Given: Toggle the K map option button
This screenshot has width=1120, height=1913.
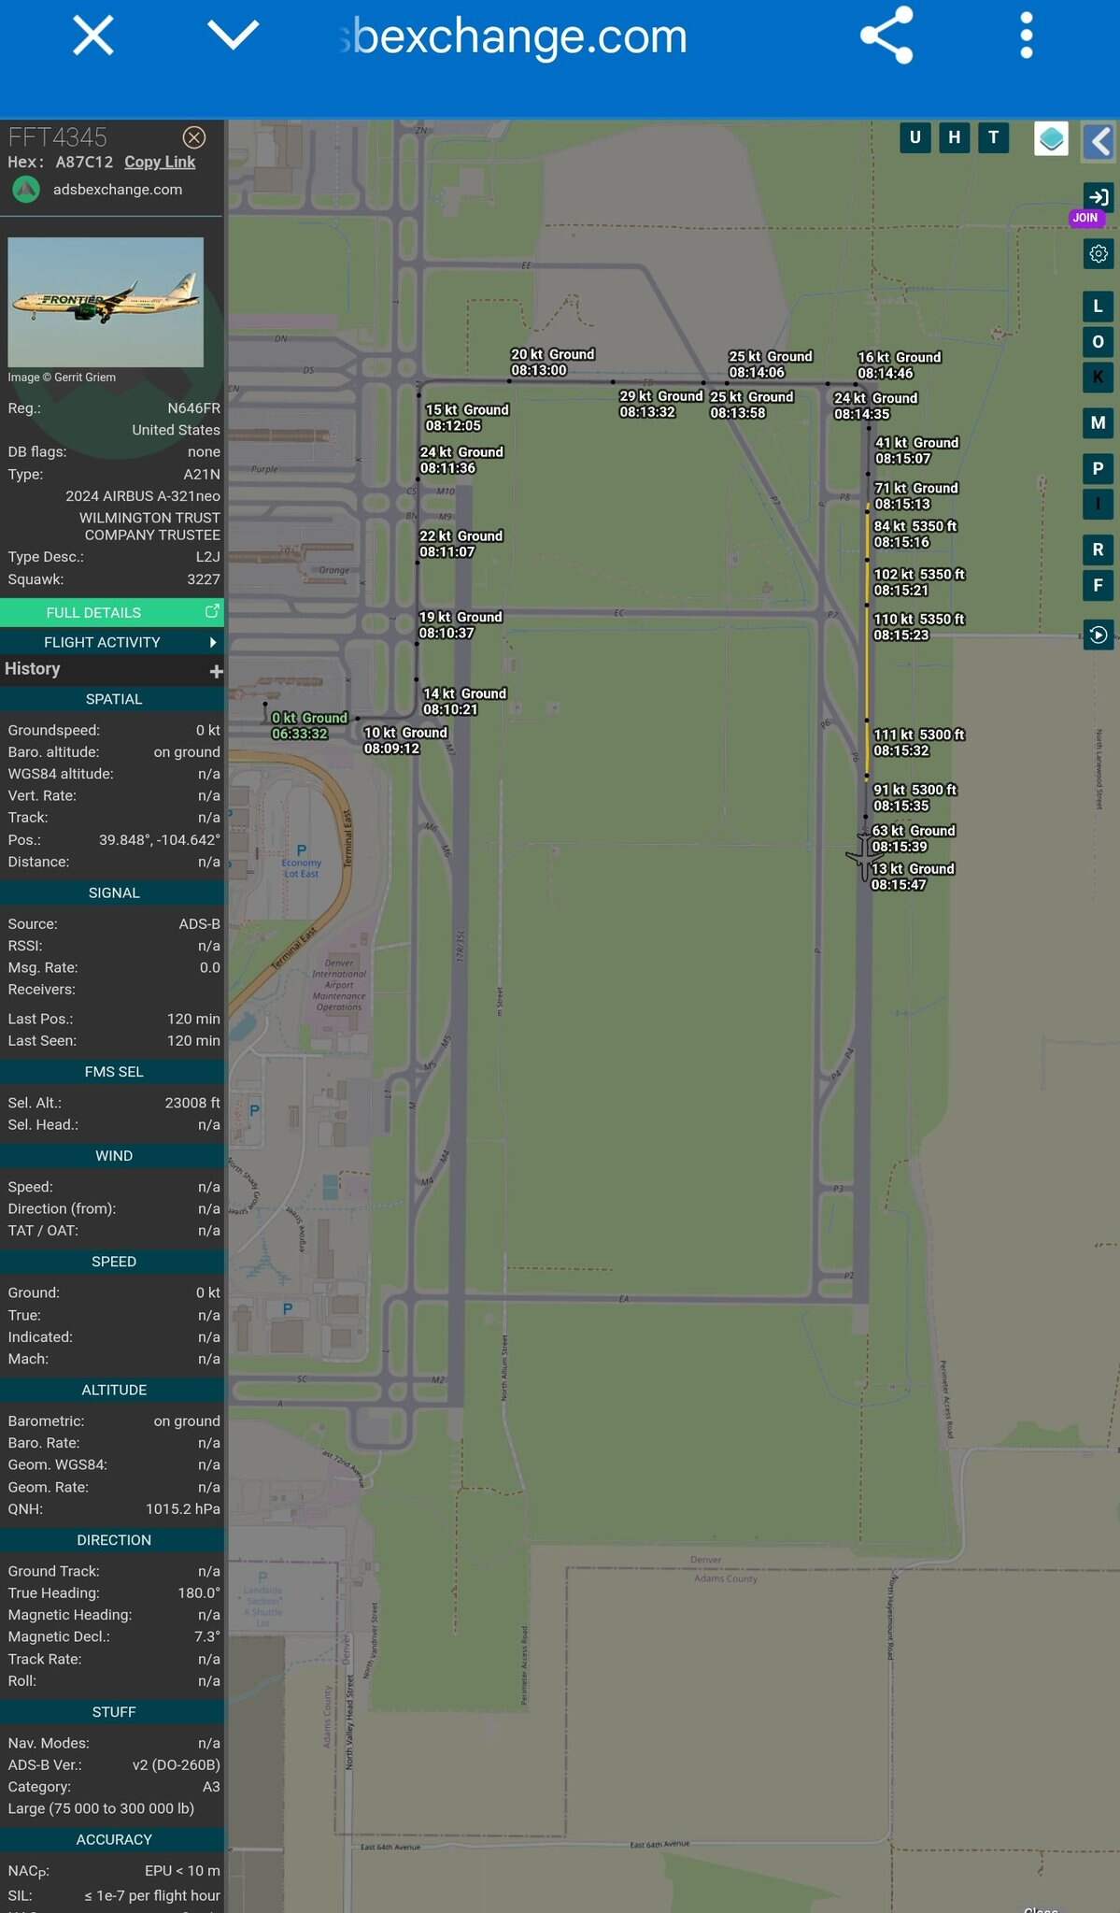Looking at the screenshot, I should tap(1099, 378).
